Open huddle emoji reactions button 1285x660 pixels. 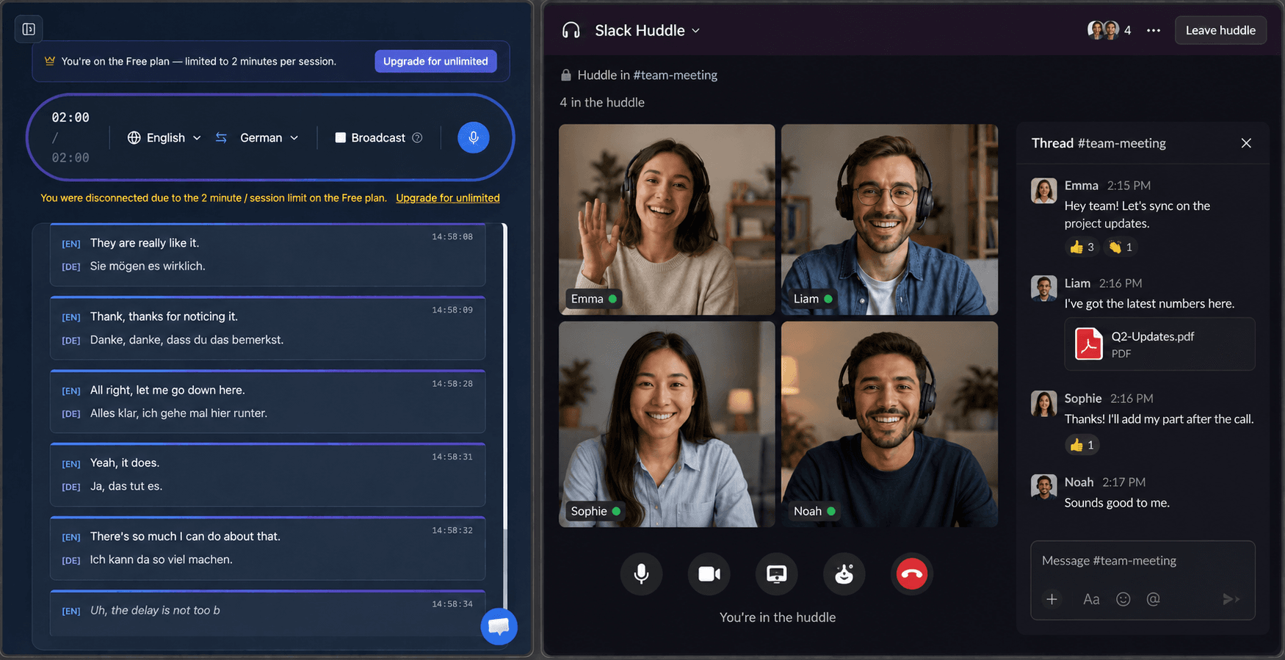844,573
